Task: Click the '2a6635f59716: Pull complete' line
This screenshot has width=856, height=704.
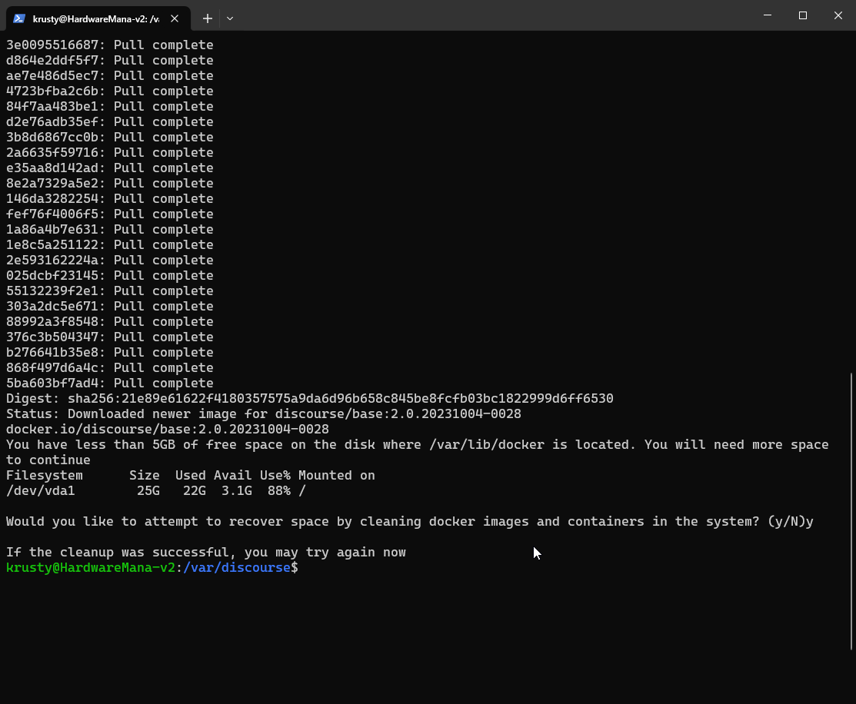Action: coord(110,152)
